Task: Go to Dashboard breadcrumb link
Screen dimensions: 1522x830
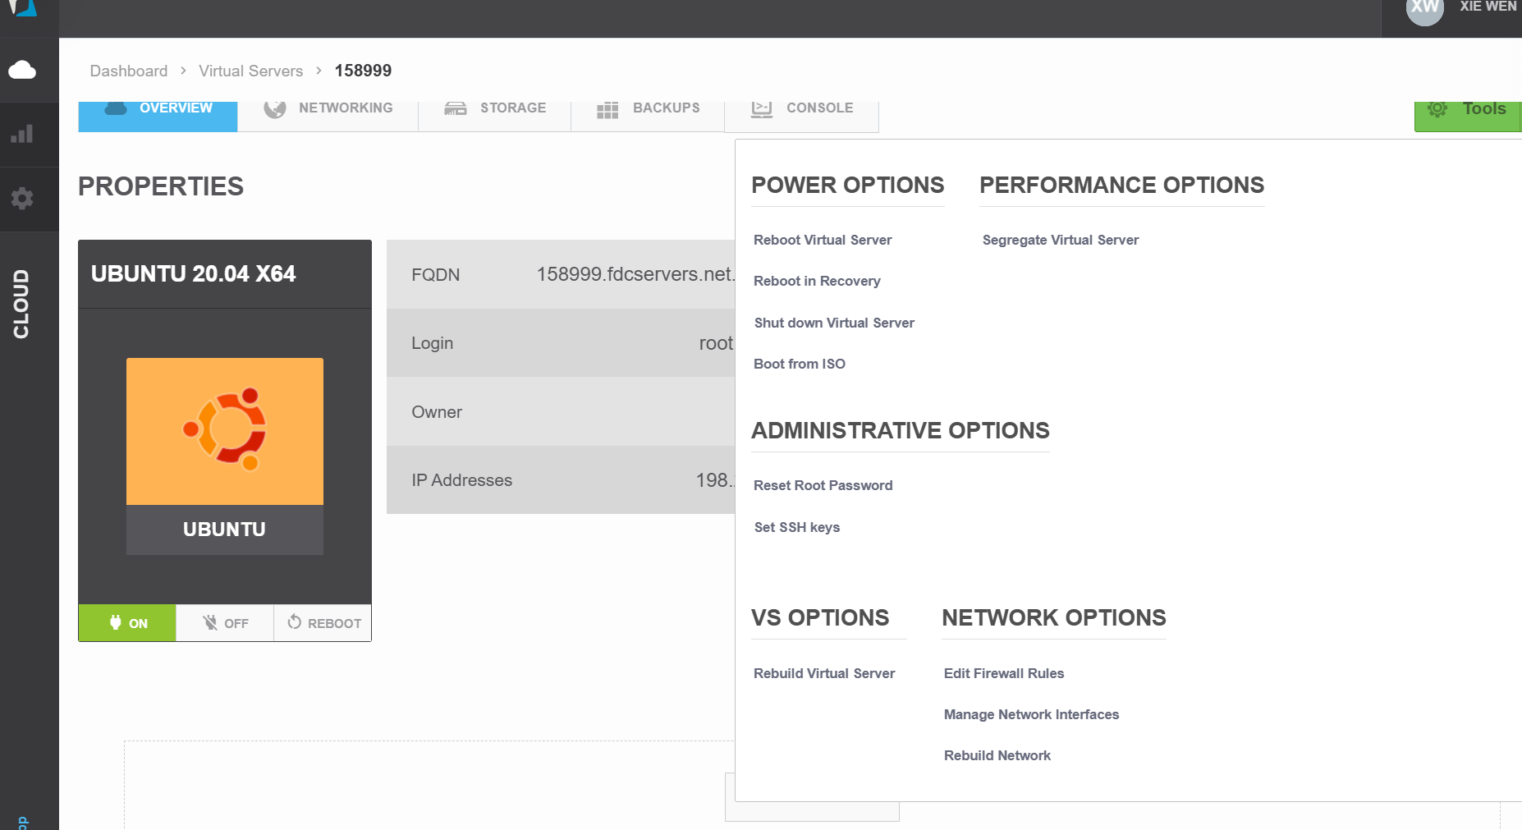Action: [x=128, y=71]
